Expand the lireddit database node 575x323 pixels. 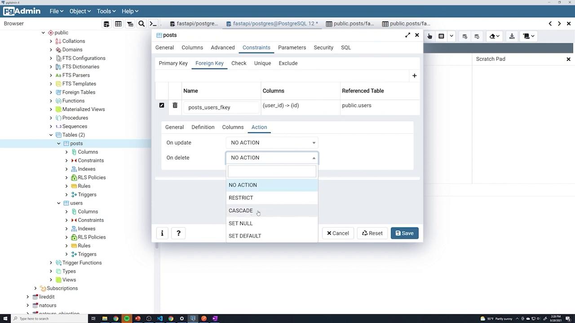(x=28, y=297)
